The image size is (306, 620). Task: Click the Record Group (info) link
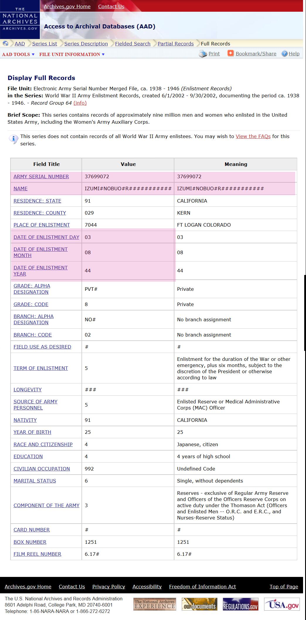click(80, 103)
